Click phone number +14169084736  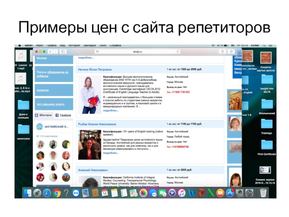[180, 147]
